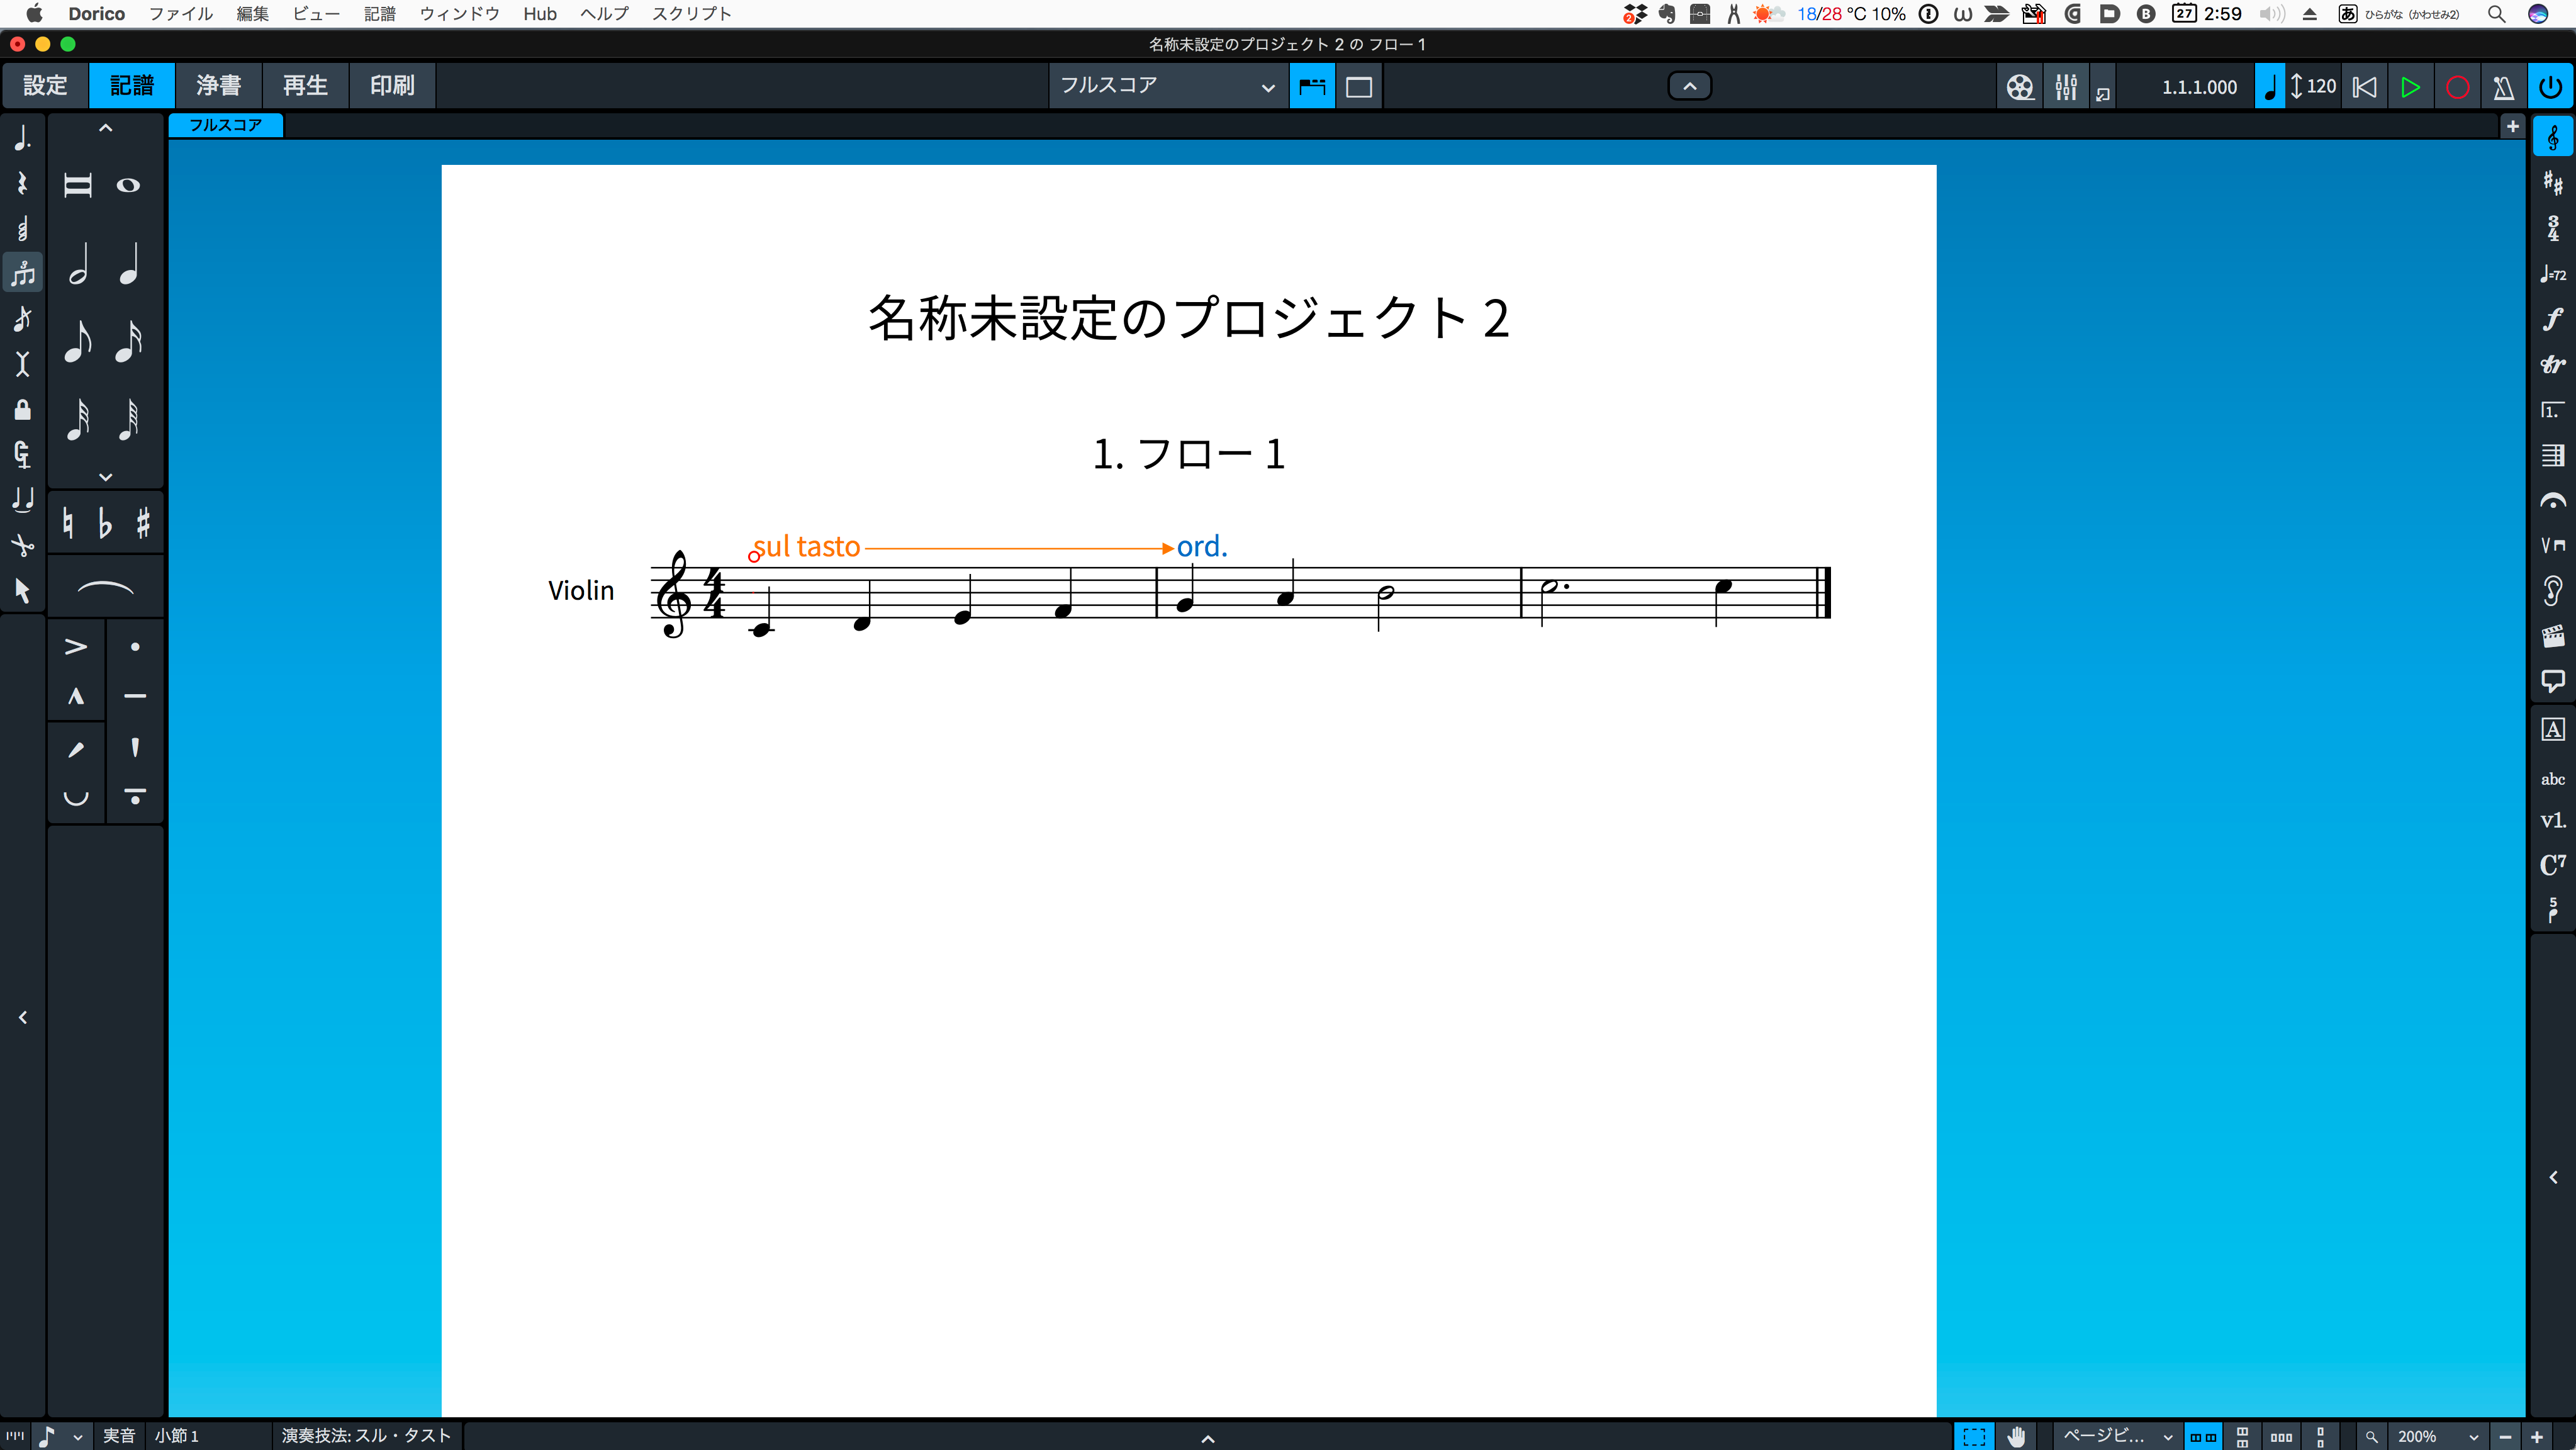Open the スクリプト menu
2576x1450 pixels.
691,14
